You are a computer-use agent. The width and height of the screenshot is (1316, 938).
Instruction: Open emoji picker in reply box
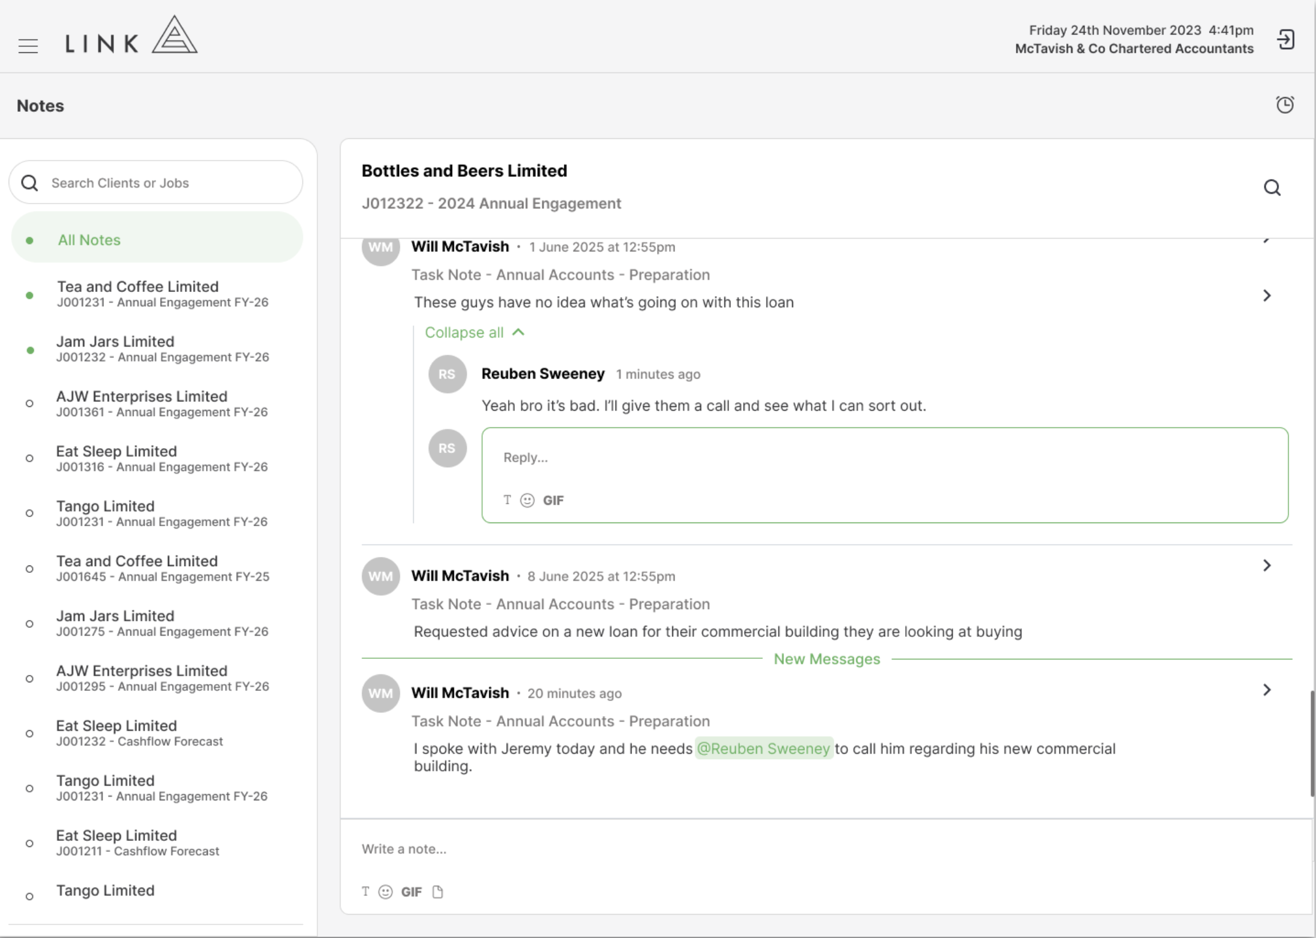pos(527,500)
